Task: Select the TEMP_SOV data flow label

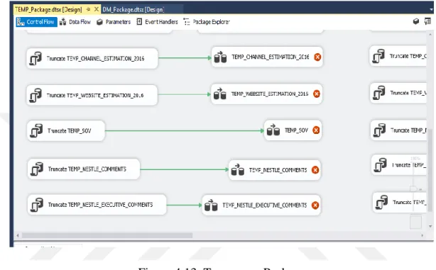Action: click(296, 130)
